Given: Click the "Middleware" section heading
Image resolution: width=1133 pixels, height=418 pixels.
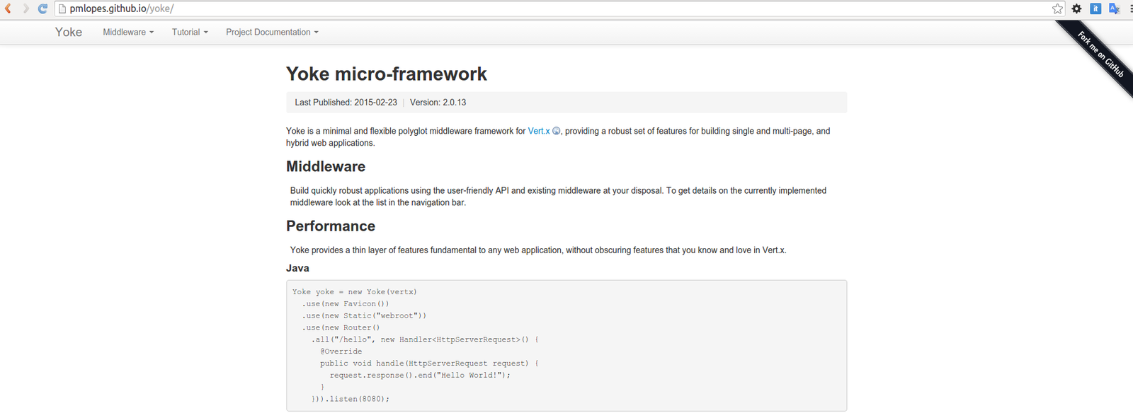Looking at the screenshot, I should pos(326,166).
